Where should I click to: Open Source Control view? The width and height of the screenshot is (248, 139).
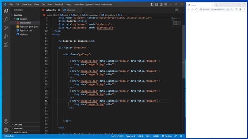[6, 28]
